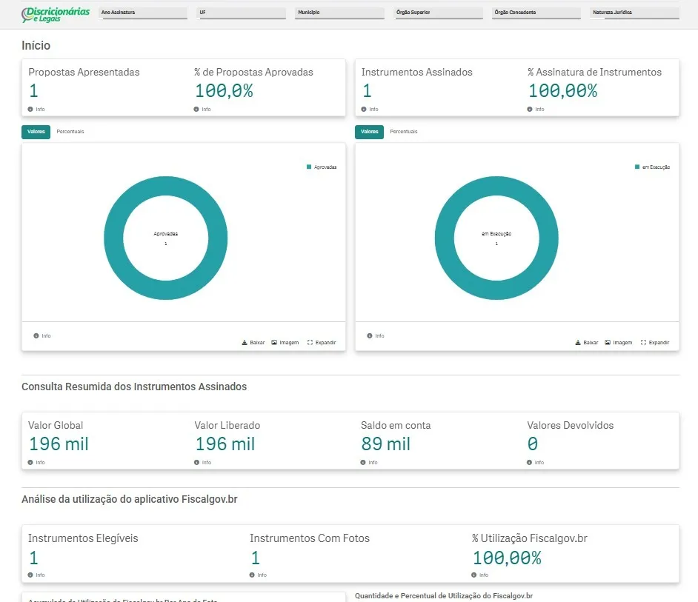Open Info icon under % Assinatura de Instrumentos
The image size is (698, 602).
coord(530,109)
